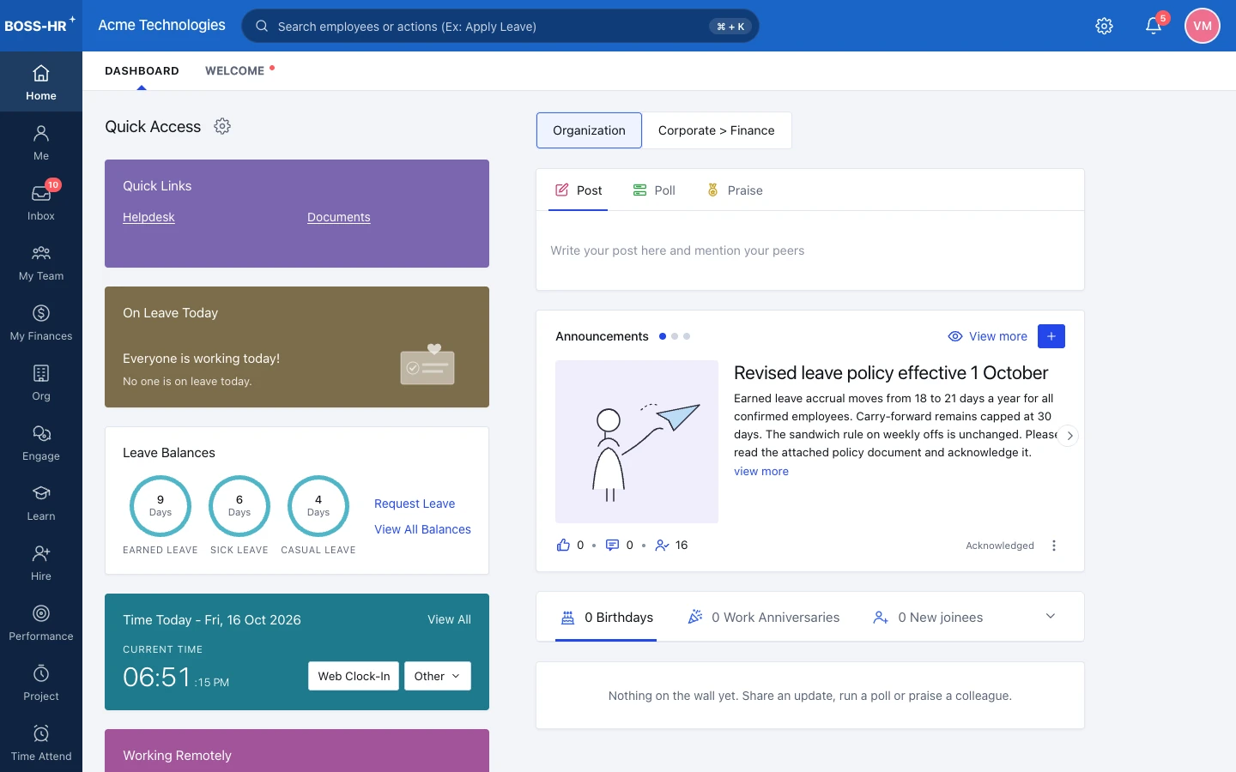The height and width of the screenshot is (772, 1236).
Task: Click View more with eye icon
Action: coord(987,336)
